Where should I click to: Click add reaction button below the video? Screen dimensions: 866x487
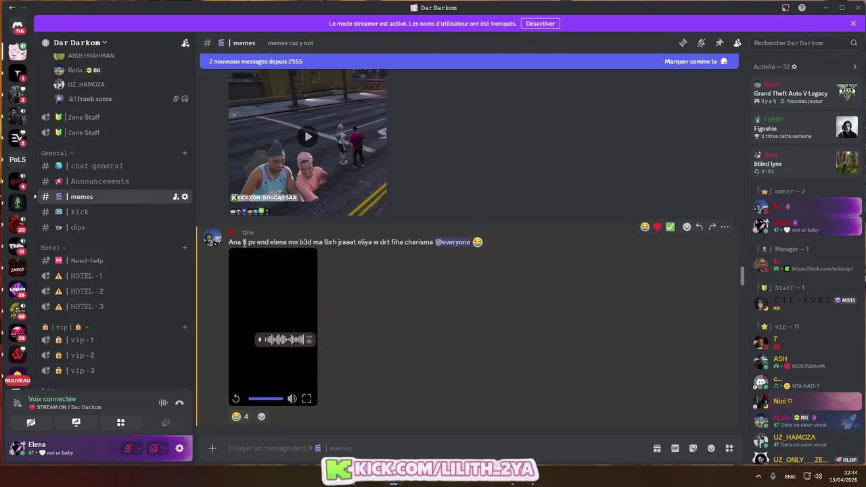[x=262, y=417]
